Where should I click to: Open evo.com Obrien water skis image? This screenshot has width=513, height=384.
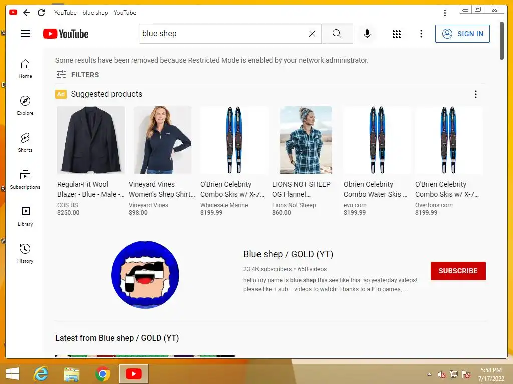[377, 140]
